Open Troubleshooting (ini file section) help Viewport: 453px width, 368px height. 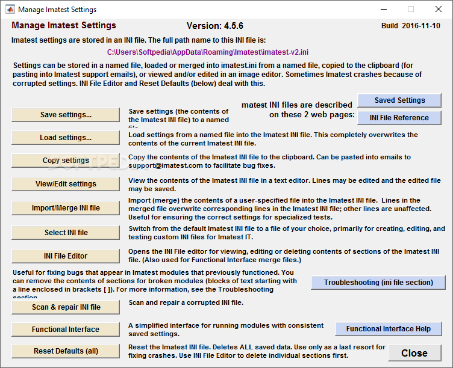[378, 283]
